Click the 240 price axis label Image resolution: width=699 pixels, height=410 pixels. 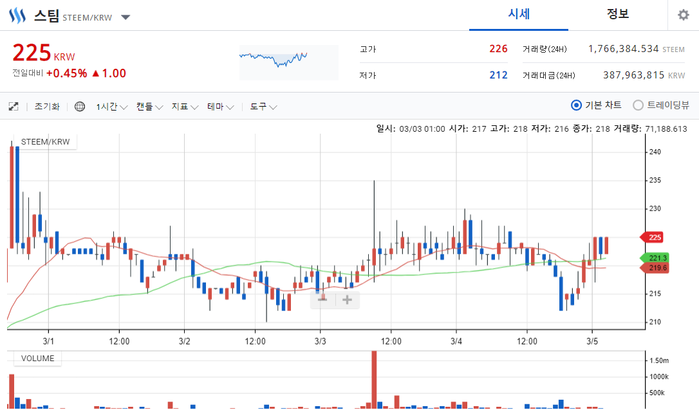click(655, 152)
